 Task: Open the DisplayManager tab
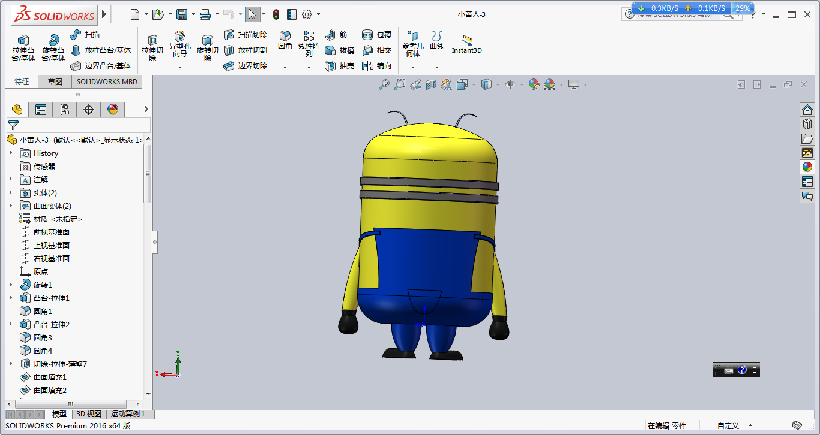pos(113,109)
